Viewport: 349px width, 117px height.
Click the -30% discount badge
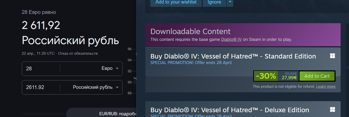pyautogui.click(x=266, y=76)
